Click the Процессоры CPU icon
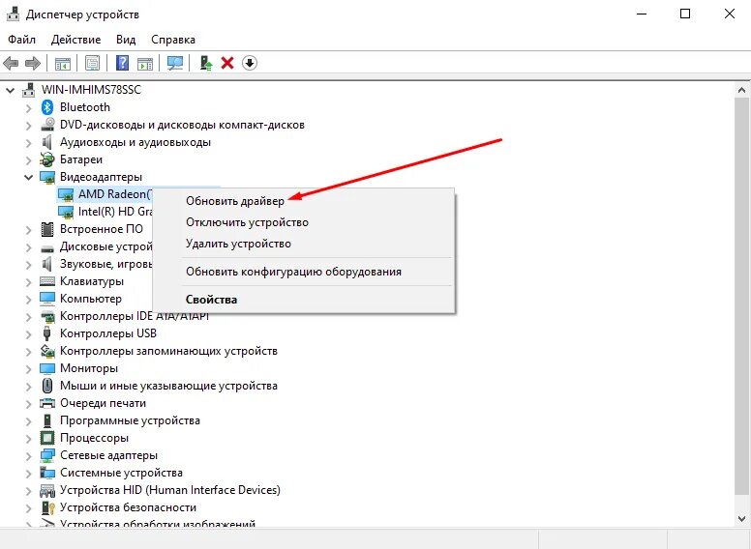Viewport: 751px width, 549px height. 46,438
